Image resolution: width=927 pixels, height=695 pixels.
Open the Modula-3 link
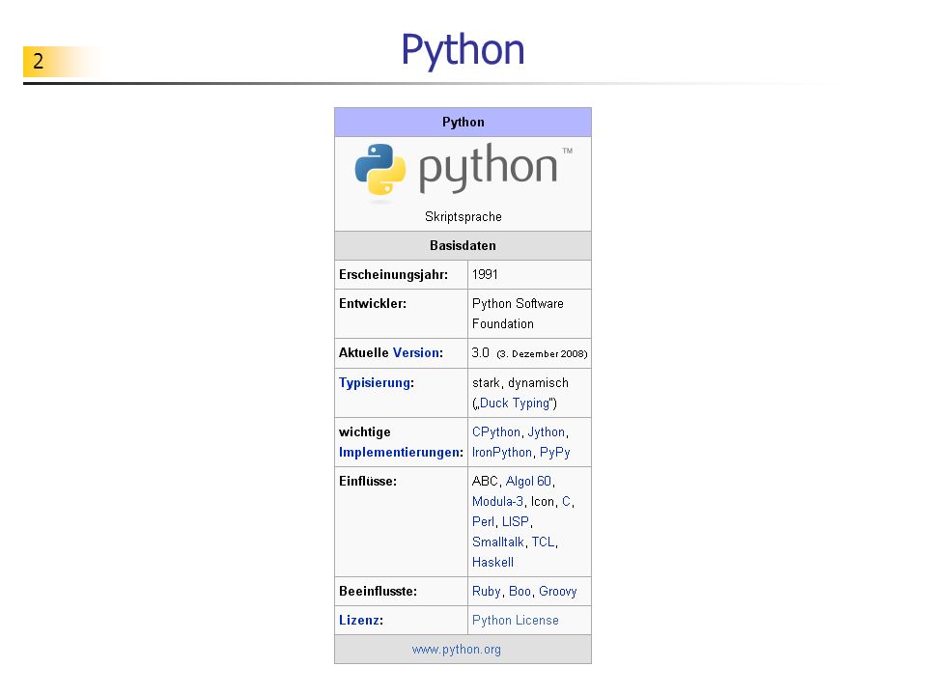click(x=497, y=501)
